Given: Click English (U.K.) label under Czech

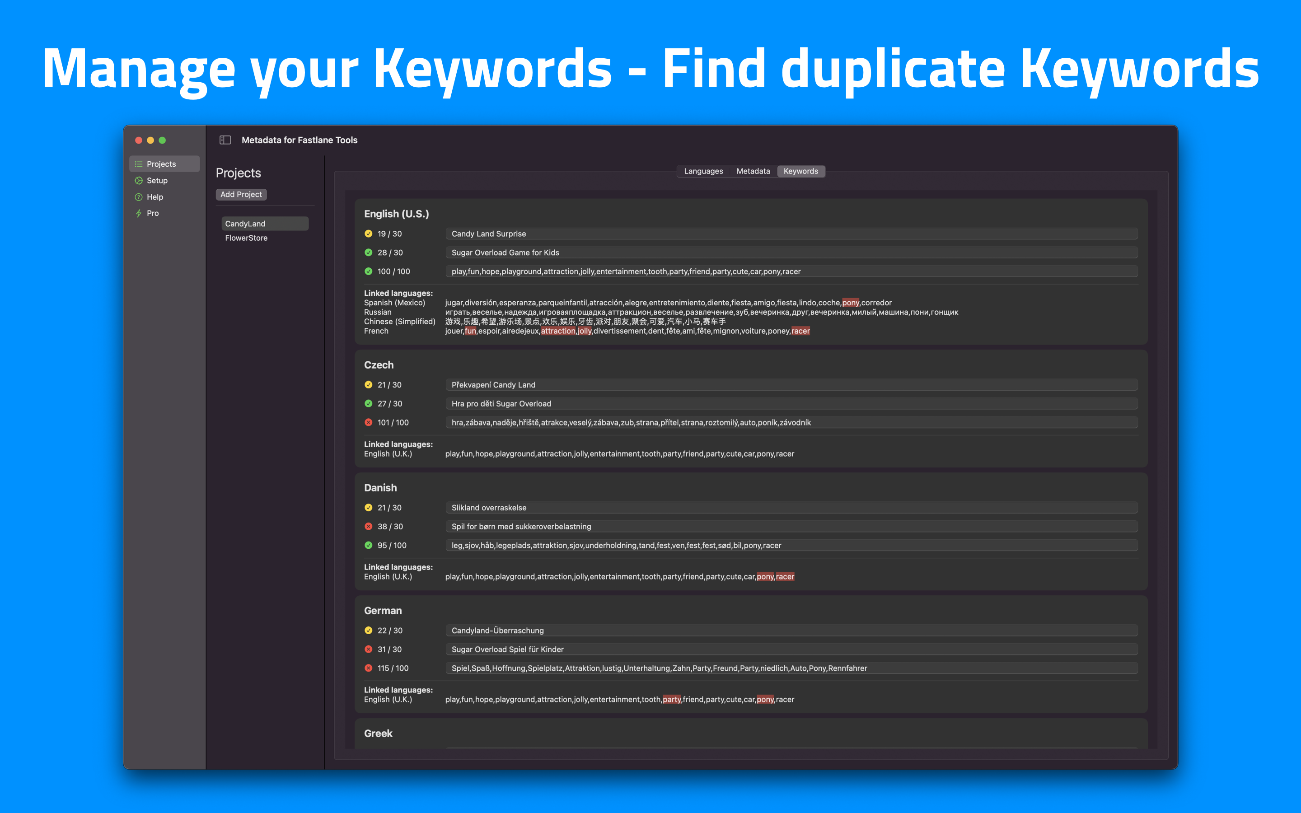Looking at the screenshot, I should 388,454.
